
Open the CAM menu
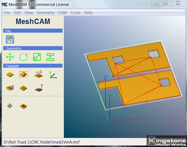pyautogui.click(x=62, y=12)
